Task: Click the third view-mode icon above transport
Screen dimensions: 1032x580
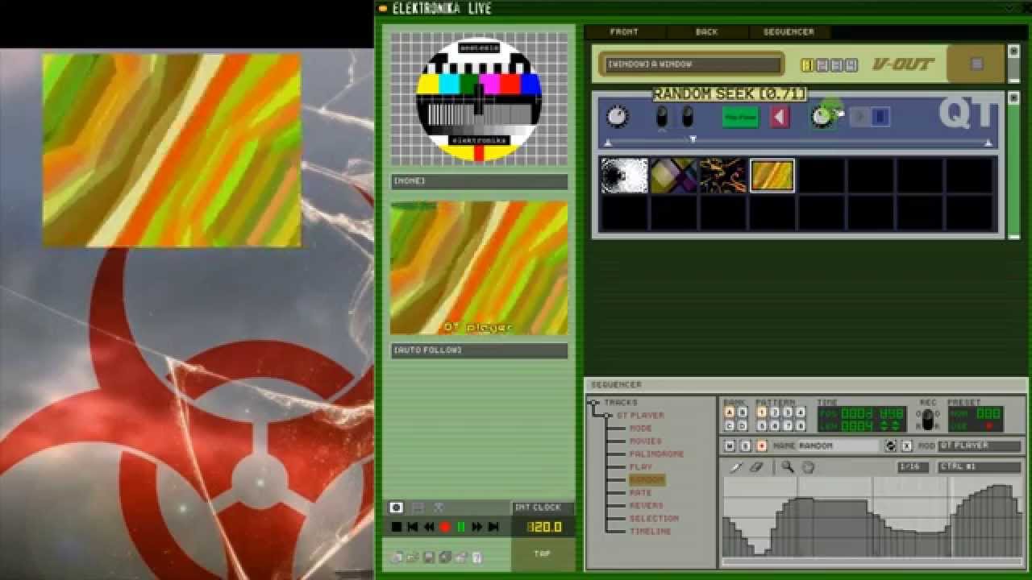Action: 439,507
